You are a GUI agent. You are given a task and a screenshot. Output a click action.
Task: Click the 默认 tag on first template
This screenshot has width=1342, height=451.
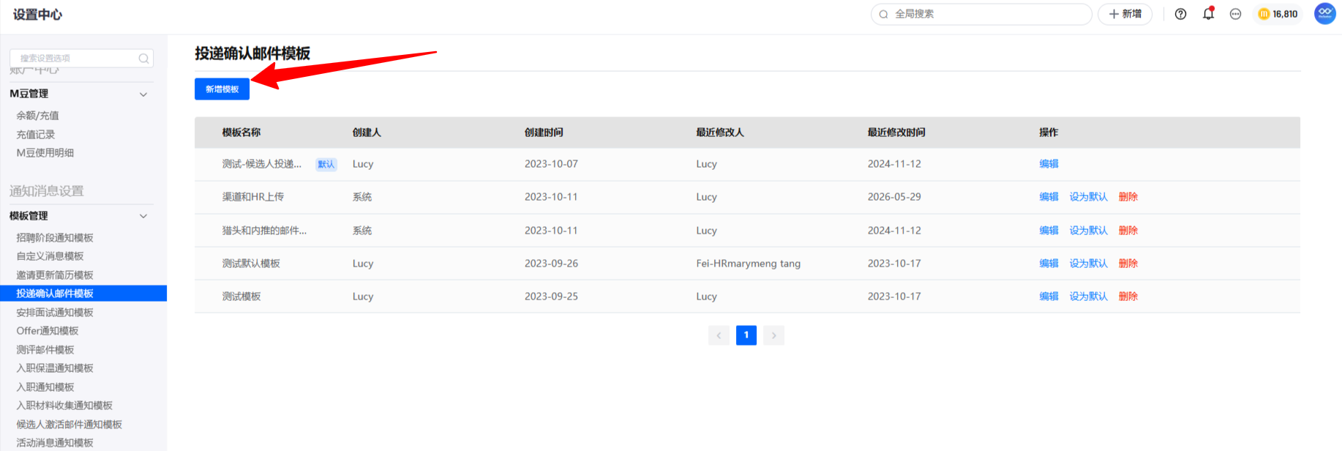pos(326,165)
